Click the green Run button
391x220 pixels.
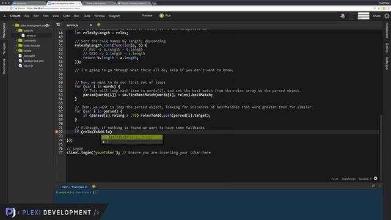click(166, 15)
